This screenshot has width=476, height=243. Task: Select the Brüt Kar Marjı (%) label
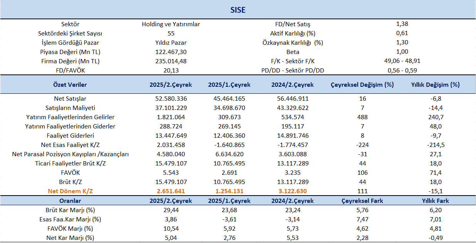click(x=70, y=210)
